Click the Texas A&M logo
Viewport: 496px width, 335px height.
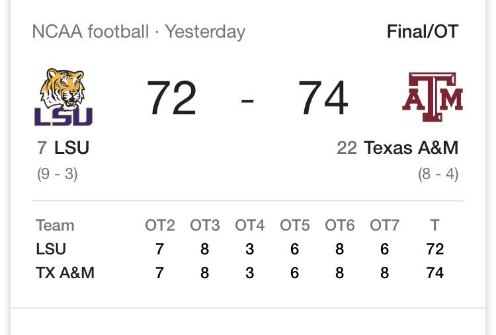433,97
